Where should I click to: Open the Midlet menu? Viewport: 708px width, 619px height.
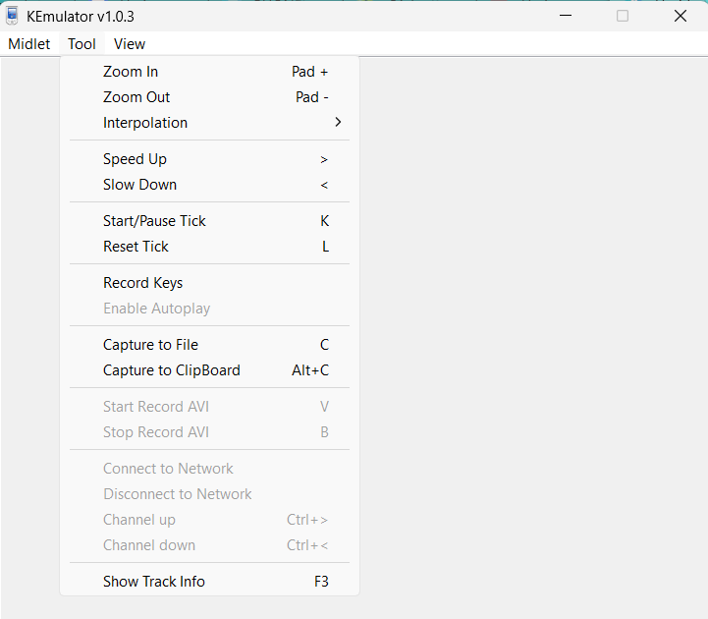[x=29, y=44]
